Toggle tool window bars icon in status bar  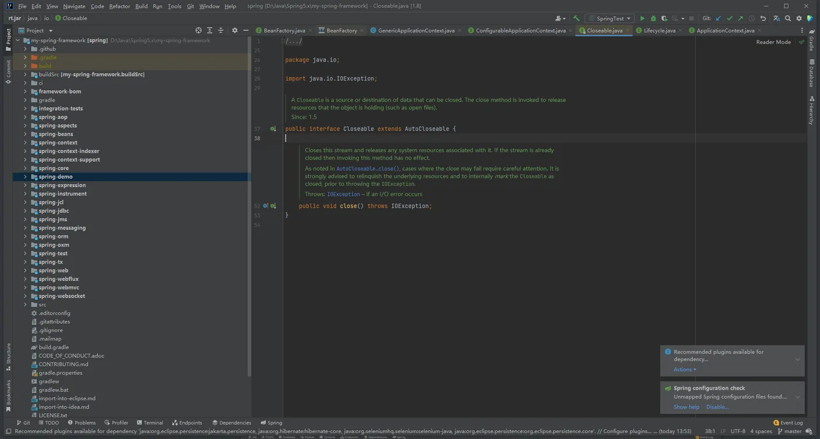coord(8,431)
